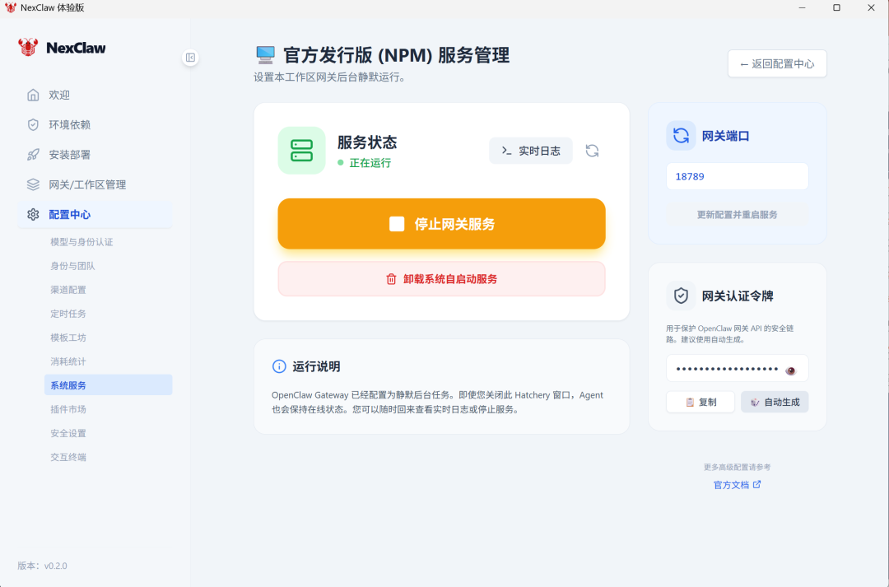
Task: Click the info icon beside 运行说明
Action: 279,366
